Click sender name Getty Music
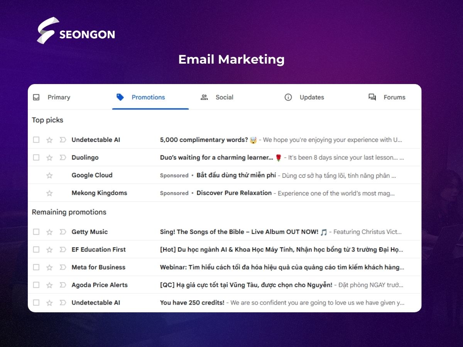The image size is (463, 347). pos(90,232)
